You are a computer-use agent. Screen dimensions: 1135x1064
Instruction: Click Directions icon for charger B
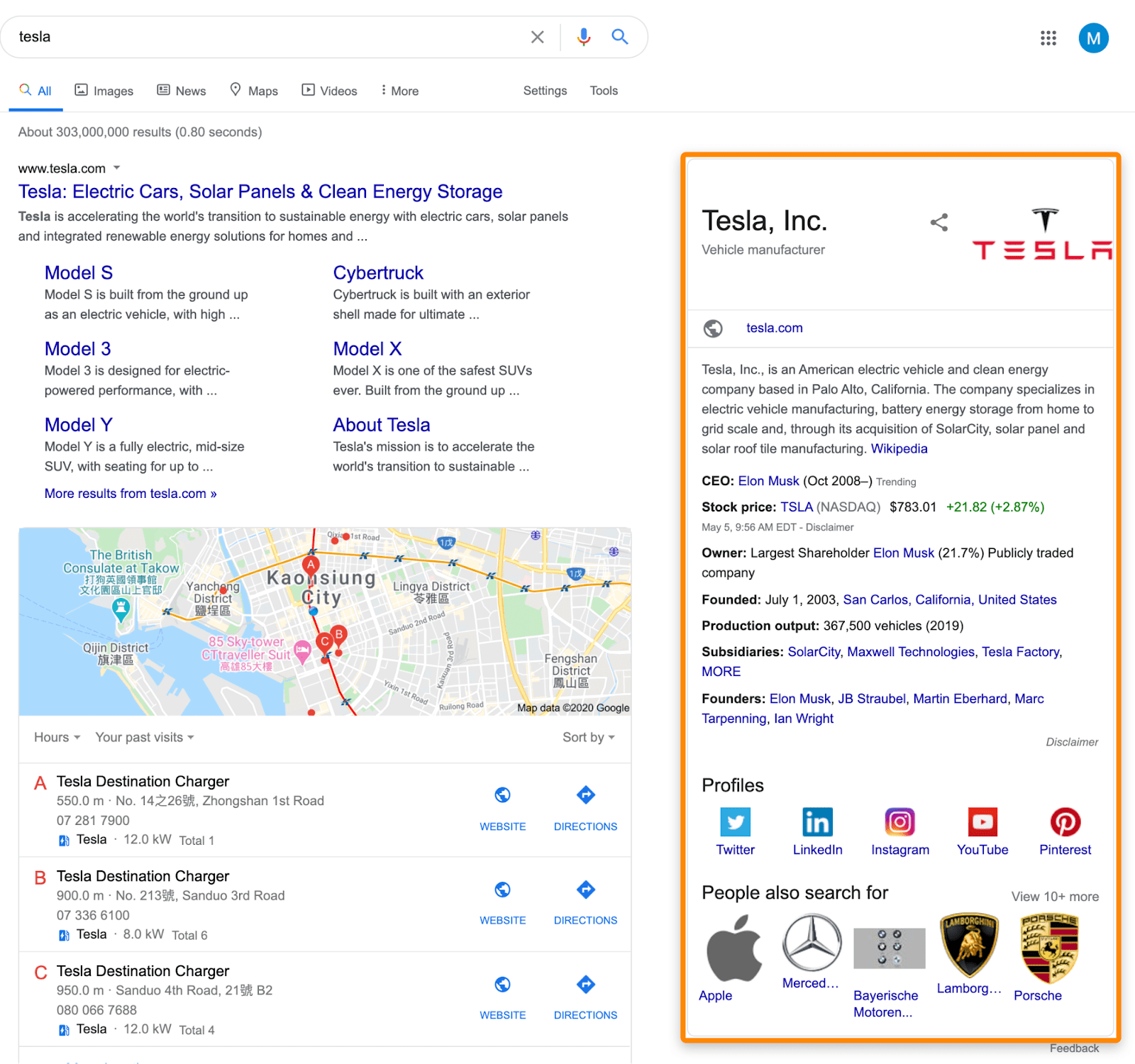point(585,890)
